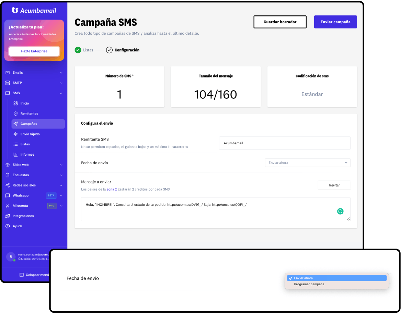401x313 pixels.
Task: Click the Enviar campaña button
Action: [x=335, y=22]
